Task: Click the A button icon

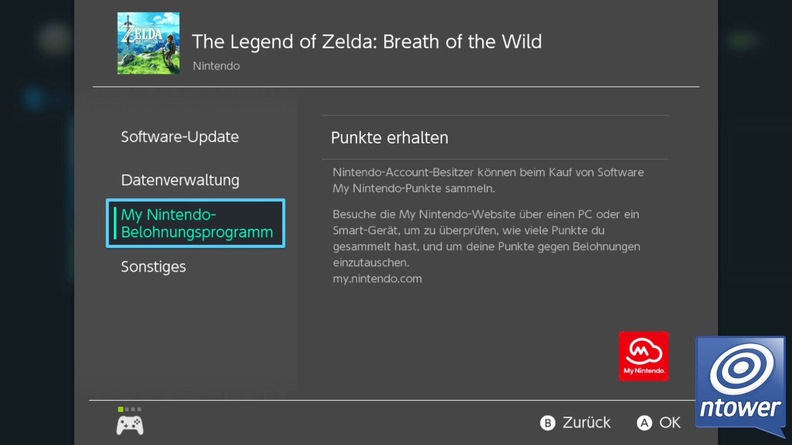Action: (644, 423)
